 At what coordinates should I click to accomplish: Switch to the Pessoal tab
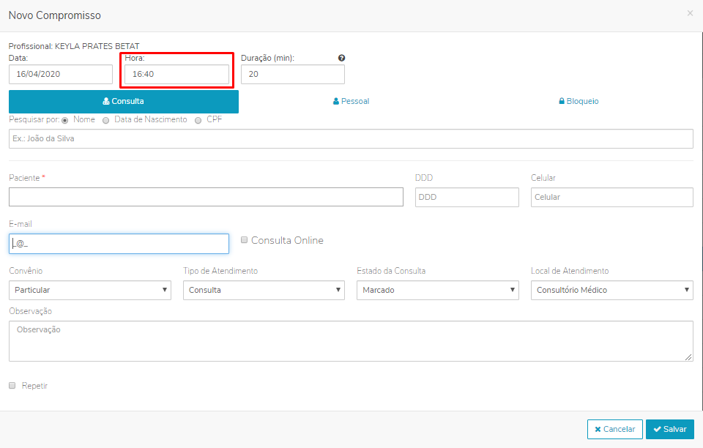[x=351, y=101]
